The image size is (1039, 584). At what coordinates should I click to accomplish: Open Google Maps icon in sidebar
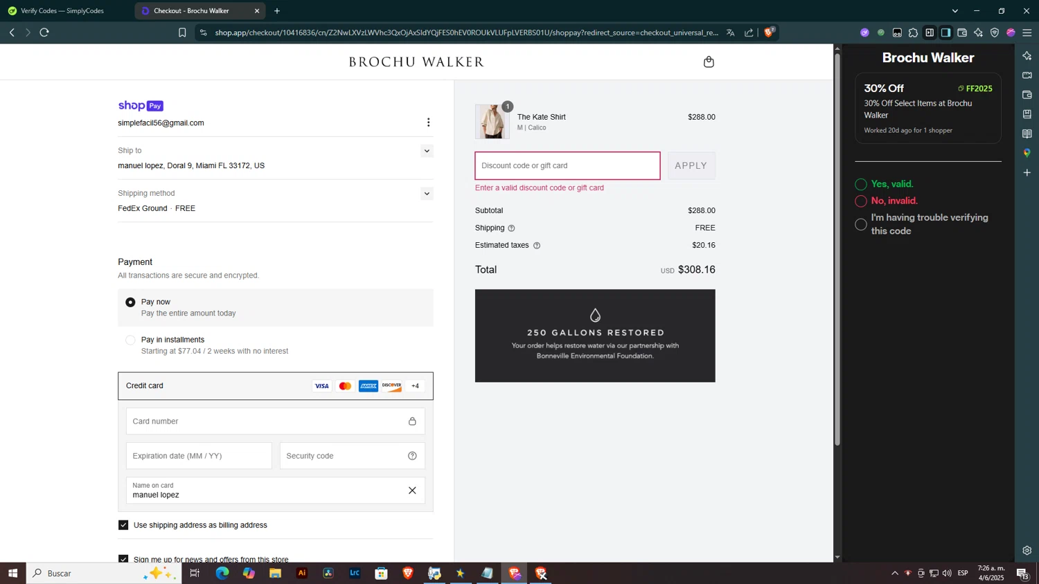(1027, 153)
